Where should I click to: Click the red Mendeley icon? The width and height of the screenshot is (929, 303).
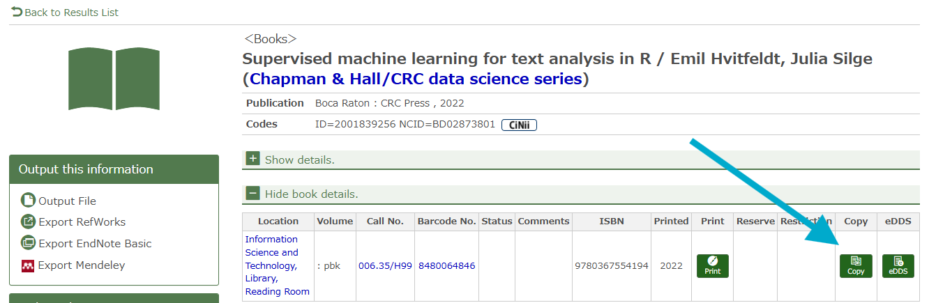(28, 265)
